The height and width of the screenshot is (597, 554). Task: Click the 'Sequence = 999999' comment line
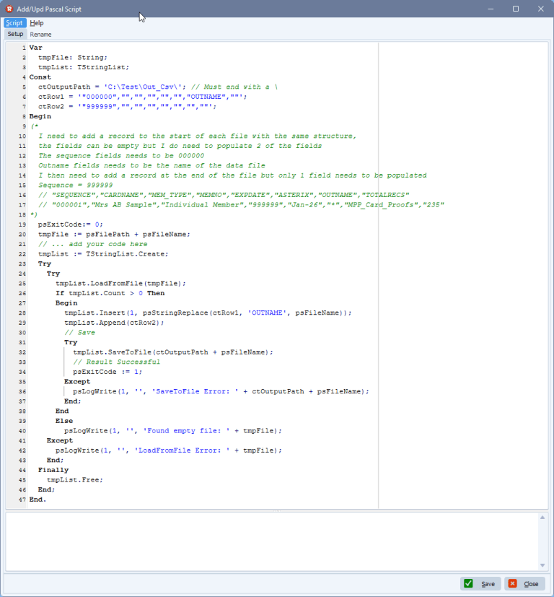click(75, 186)
